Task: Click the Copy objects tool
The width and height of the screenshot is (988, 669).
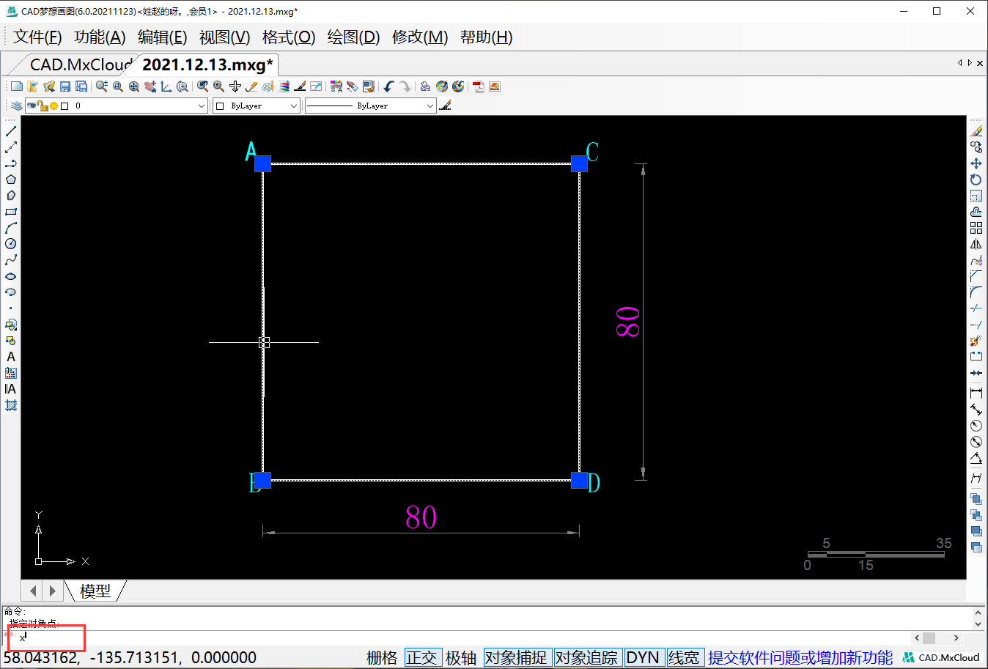Action: click(976, 147)
